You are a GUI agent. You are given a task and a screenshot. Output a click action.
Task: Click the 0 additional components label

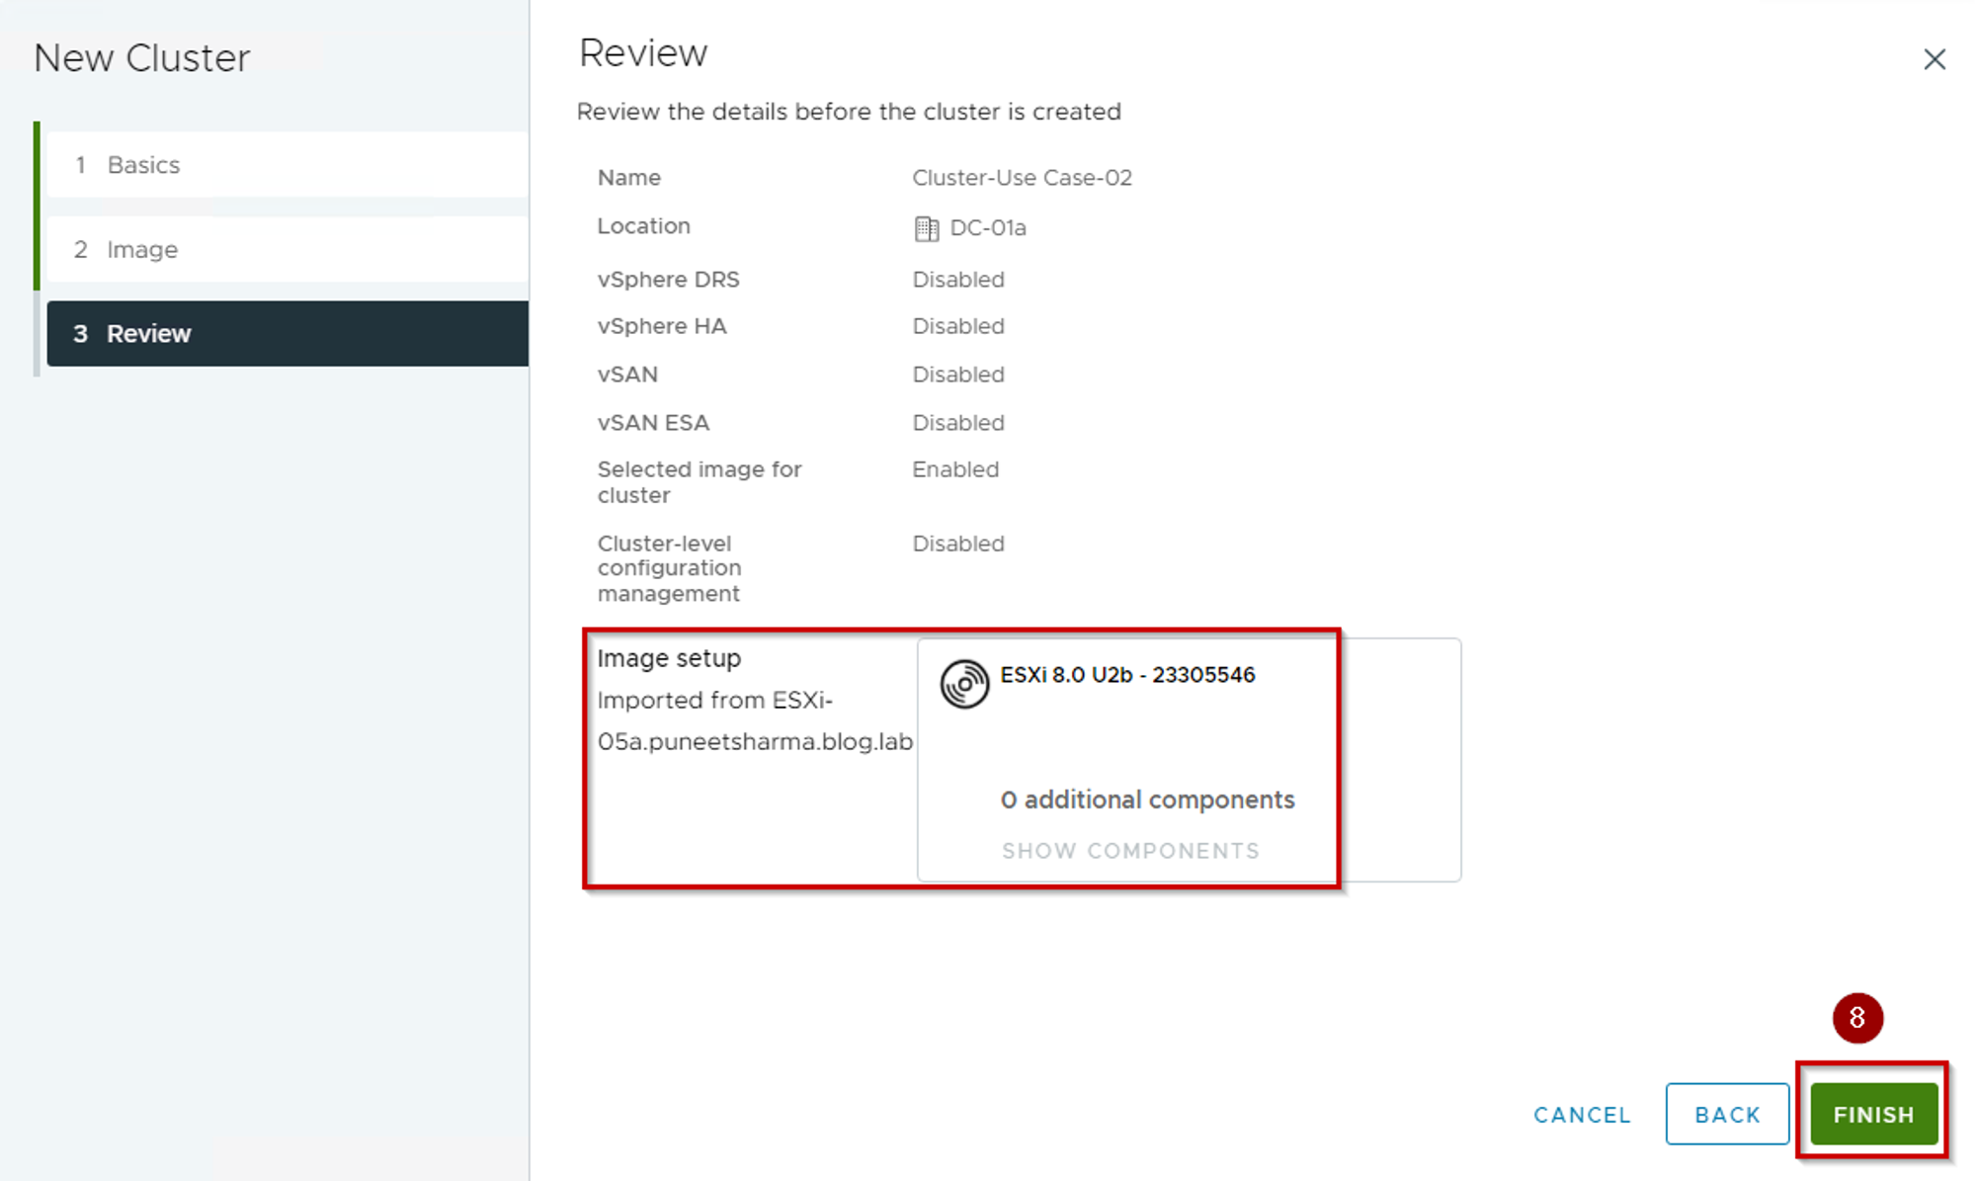pyautogui.click(x=1147, y=800)
